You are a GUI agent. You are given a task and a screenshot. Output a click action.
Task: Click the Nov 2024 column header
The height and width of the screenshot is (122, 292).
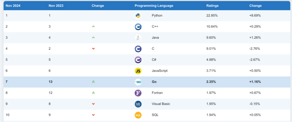point(13,6)
